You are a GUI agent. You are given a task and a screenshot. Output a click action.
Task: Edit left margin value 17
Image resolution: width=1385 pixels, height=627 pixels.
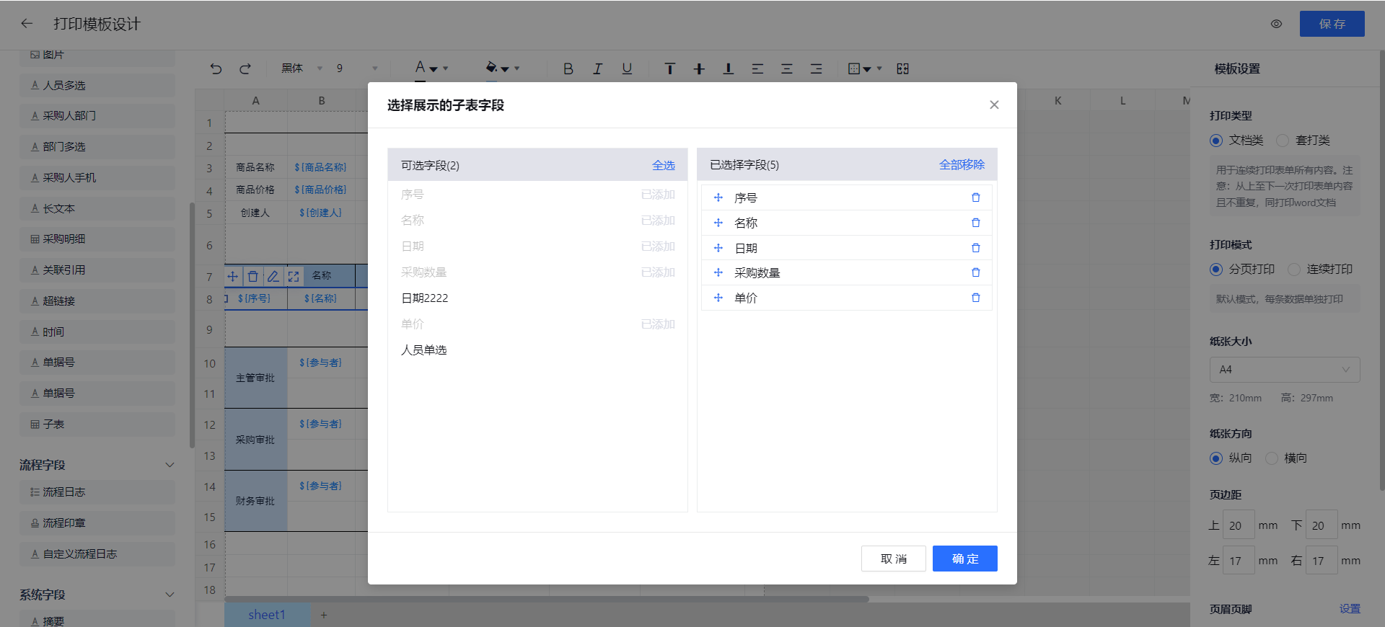click(1239, 560)
